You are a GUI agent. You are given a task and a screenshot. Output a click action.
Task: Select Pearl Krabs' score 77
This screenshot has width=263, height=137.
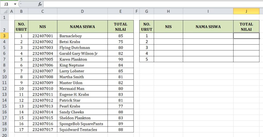(x=121, y=106)
